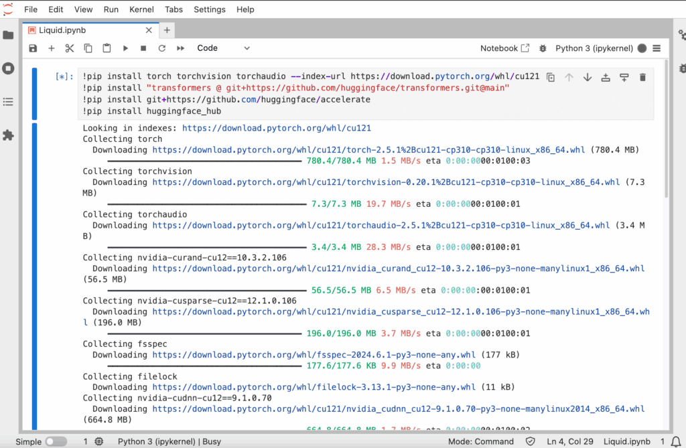Open the File Browser sidebar folder icon
This screenshot has width=686, height=448.
point(8,35)
